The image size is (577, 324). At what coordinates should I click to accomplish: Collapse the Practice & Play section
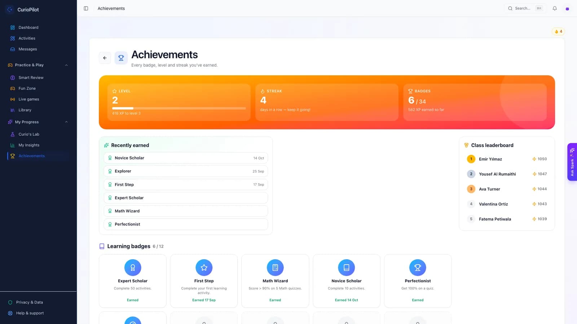[66, 65]
